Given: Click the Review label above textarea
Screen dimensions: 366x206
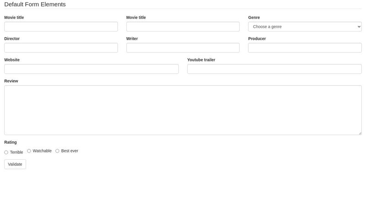Looking at the screenshot, I should pos(11,81).
